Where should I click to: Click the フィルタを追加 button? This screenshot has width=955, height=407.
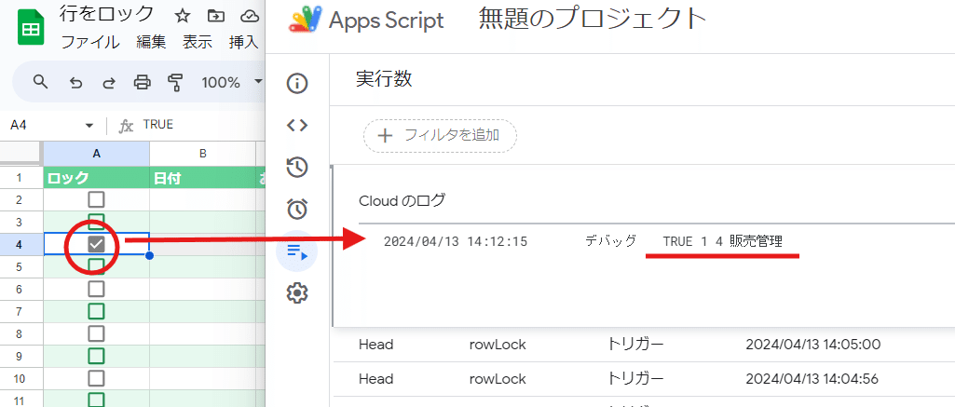pos(441,135)
